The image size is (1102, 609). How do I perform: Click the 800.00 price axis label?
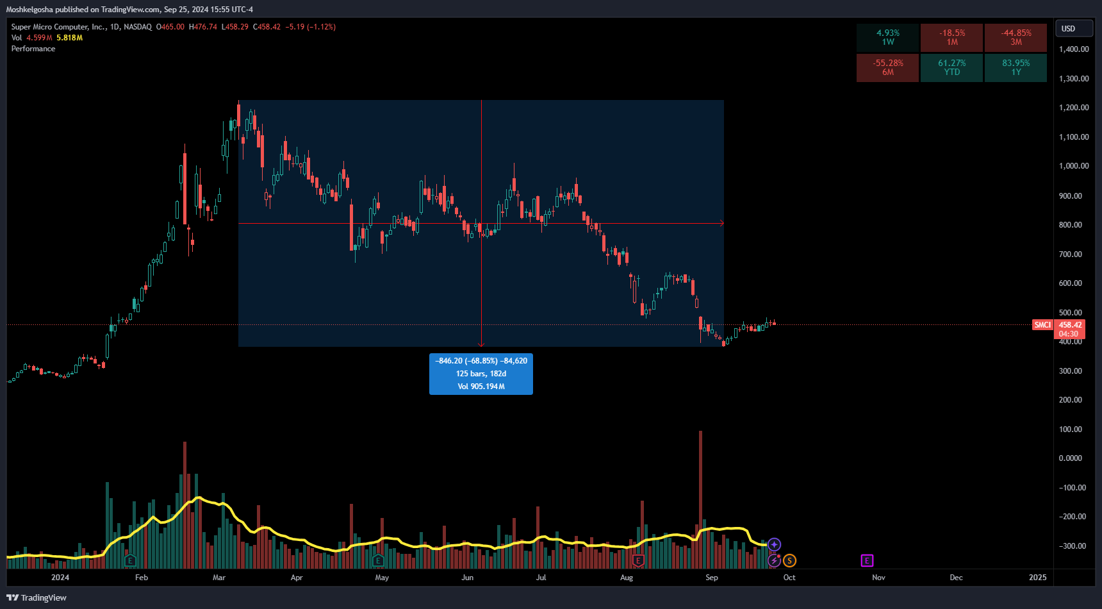pos(1071,225)
